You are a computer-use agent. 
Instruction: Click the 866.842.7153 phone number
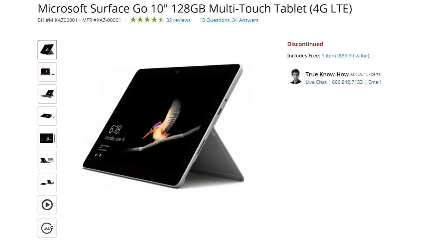tap(347, 82)
